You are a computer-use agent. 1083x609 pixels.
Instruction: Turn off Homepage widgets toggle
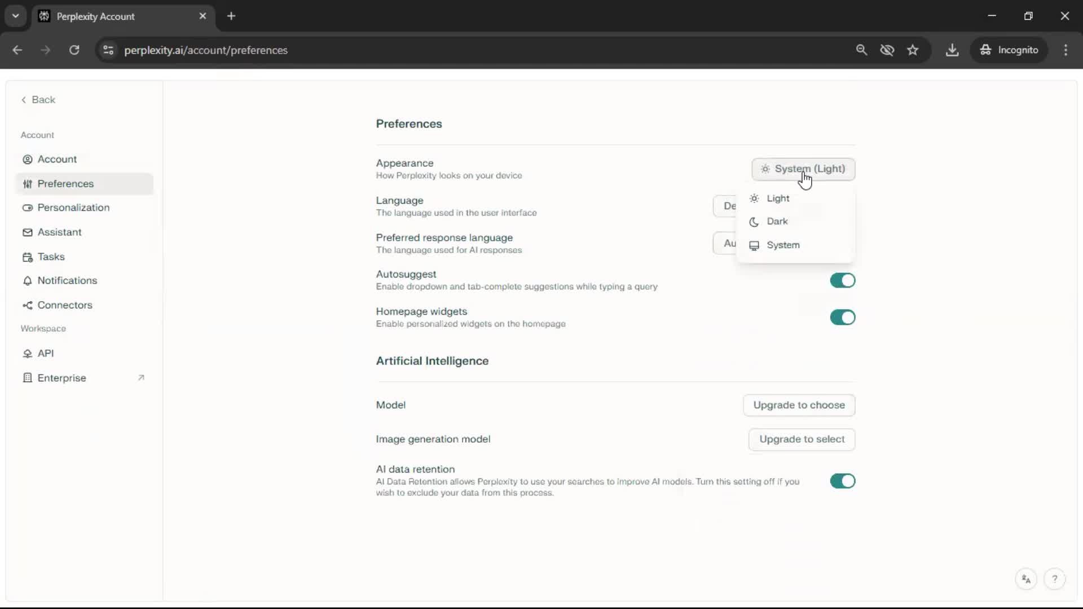click(842, 317)
